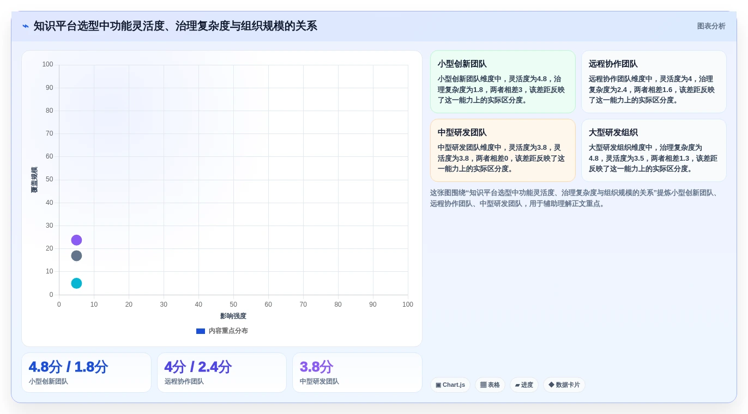
Task: Click the 表格 tag chip
Action: (490, 385)
